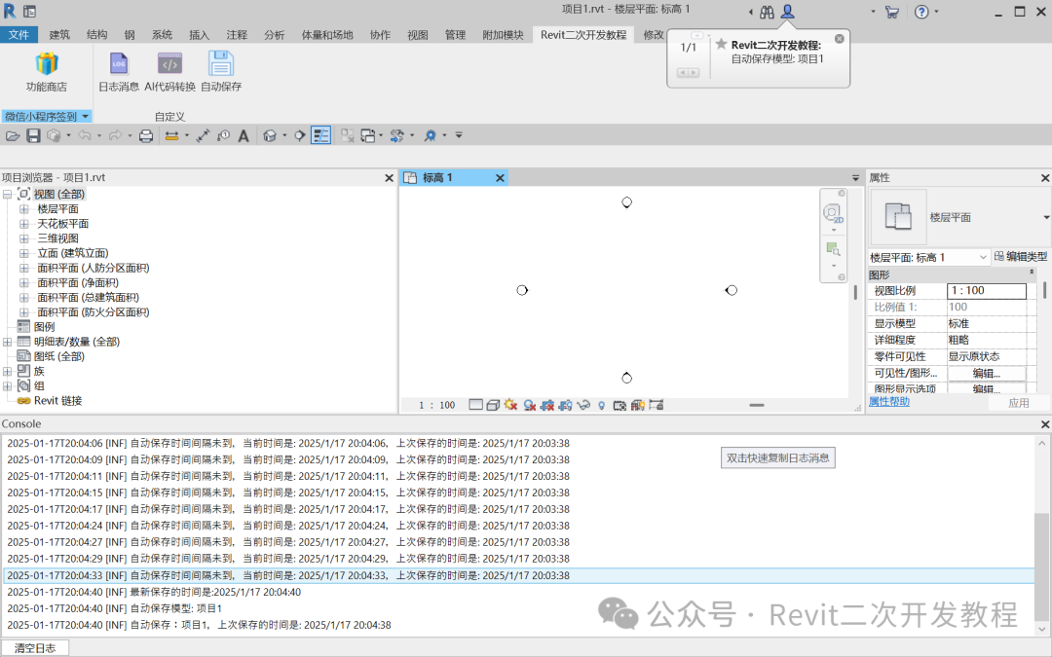Dismiss the 自动保存模型 notification balloon
Screen dimensions: 1052x657
pos(840,39)
